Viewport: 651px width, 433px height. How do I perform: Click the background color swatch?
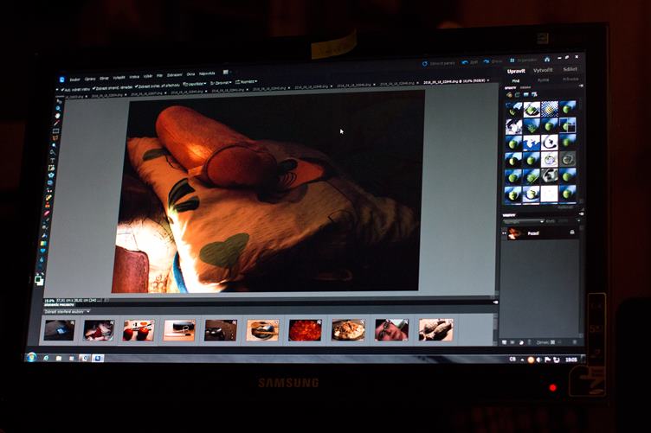[x=41, y=283]
